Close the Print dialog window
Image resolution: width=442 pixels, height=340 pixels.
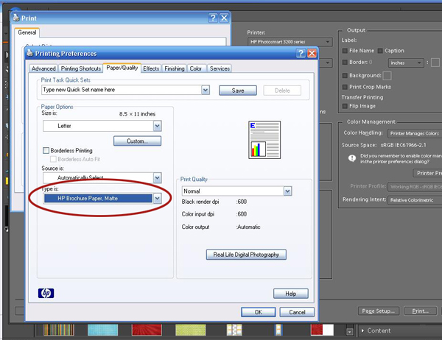coord(224,18)
